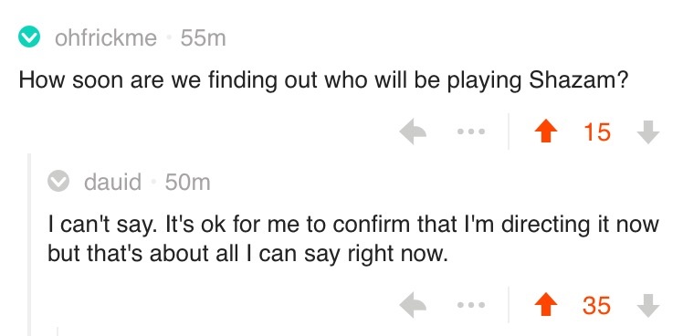Open the three-dot menu on dauid's reply
Image resolution: width=683 pixels, height=336 pixels.
coord(471,305)
